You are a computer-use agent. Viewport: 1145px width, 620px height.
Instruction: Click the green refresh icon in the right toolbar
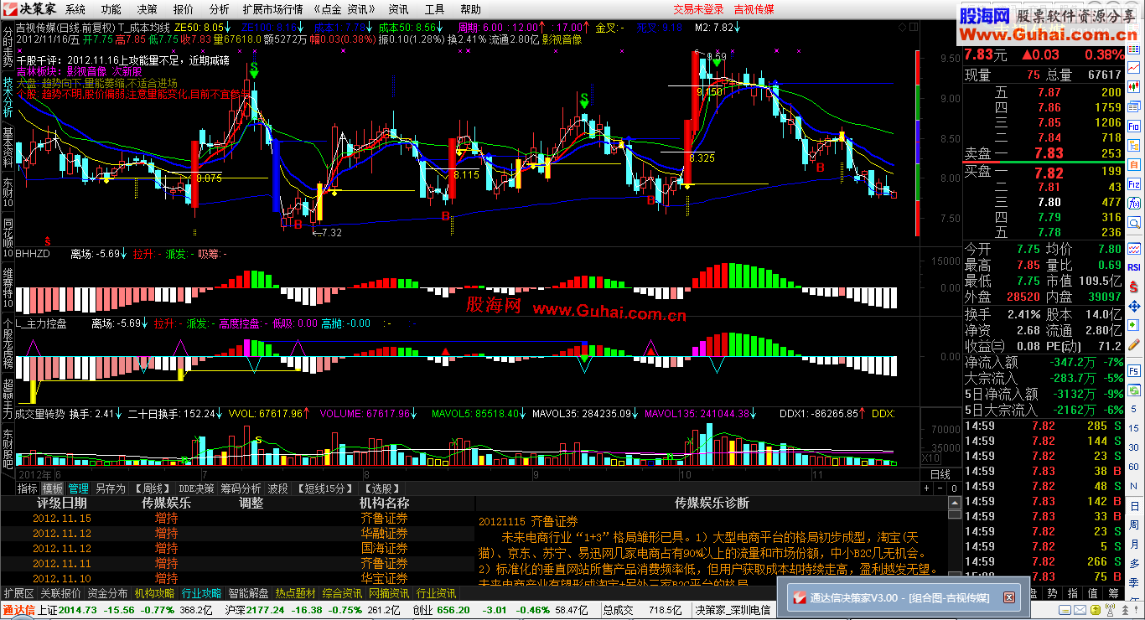tap(1134, 390)
